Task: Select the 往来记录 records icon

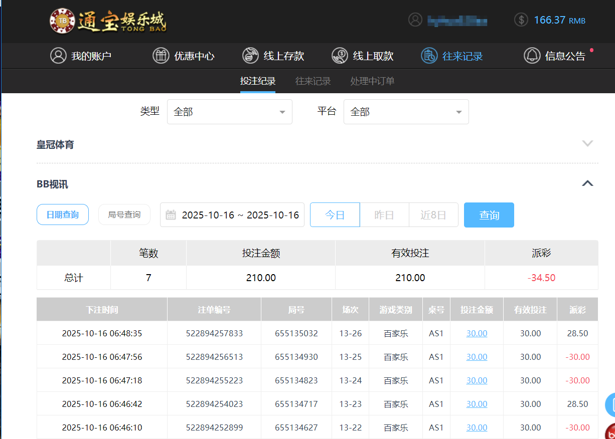Action: pyautogui.click(x=429, y=56)
